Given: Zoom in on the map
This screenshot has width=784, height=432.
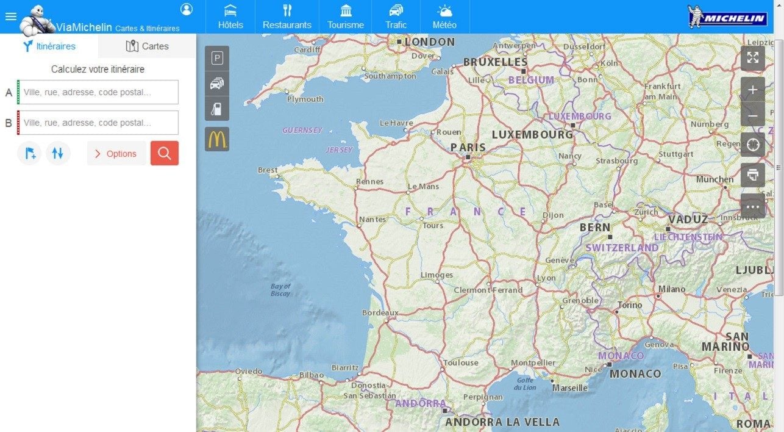Looking at the screenshot, I should tap(753, 90).
